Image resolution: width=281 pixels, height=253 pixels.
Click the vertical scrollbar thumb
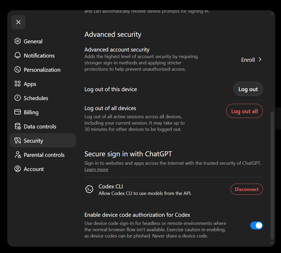[272, 175]
